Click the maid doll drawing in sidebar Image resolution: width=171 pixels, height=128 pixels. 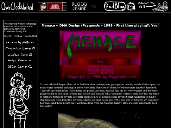(x=21, y=100)
